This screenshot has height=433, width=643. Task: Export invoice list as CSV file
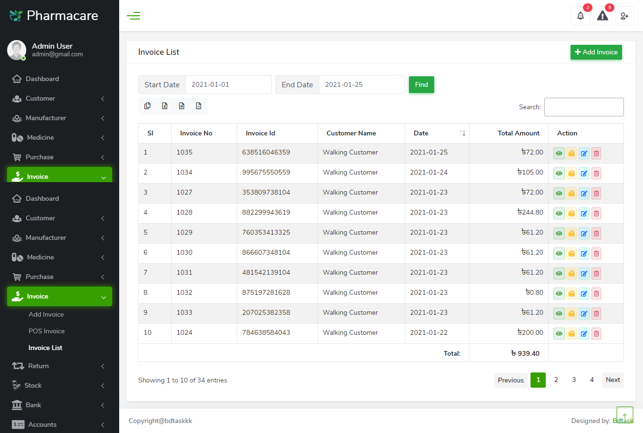tap(182, 106)
